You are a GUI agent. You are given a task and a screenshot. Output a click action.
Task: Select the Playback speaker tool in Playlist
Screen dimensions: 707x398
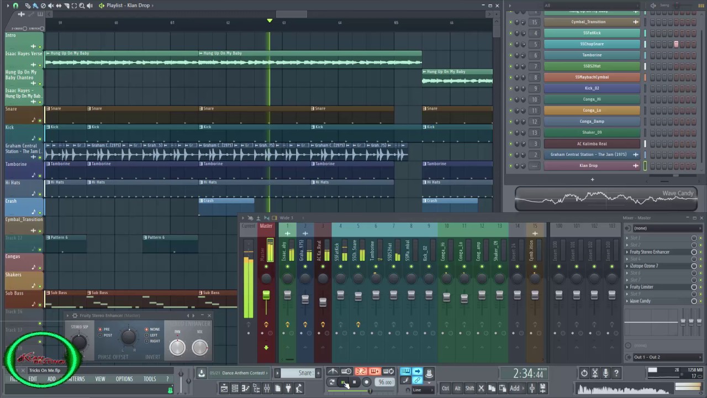pyautogui.click(x=89, y=6)
